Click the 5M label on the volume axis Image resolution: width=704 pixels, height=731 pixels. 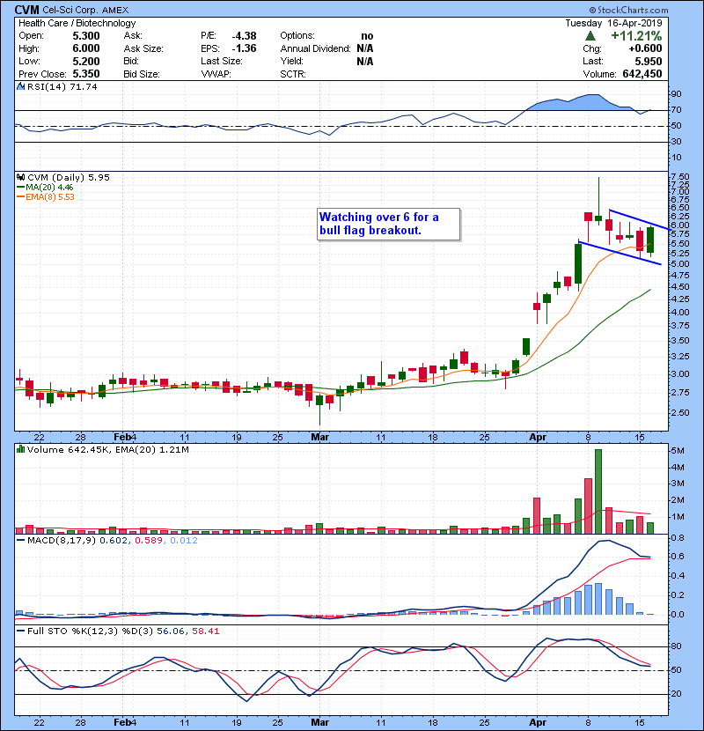click(x=678, y=451)
